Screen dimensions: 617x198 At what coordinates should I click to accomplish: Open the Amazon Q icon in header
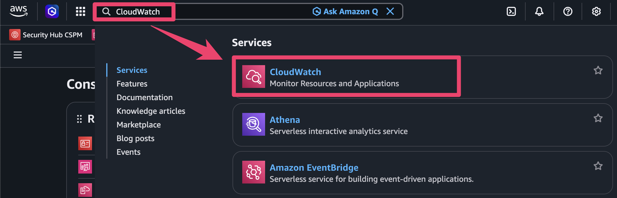52,11
